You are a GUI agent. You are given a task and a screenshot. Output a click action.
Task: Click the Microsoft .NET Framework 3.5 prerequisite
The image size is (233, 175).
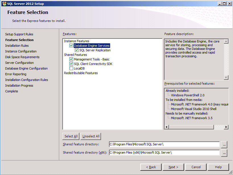pyautogui.click(x=192, y=118)
